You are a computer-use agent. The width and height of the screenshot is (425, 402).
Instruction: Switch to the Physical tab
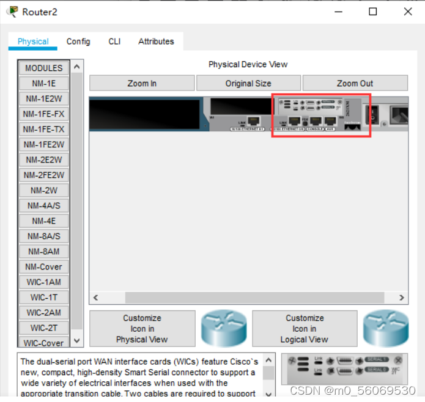(x=33, y=42)
